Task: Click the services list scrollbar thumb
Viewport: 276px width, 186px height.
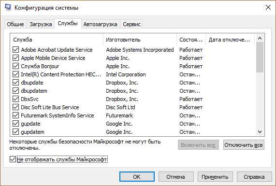Action: click(x=260, y=57)
